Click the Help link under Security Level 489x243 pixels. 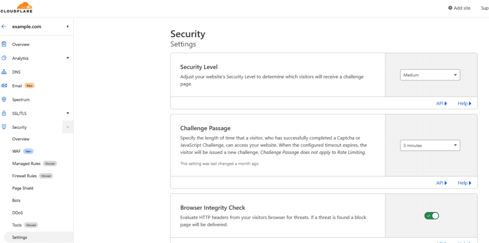(x=464, y=103)
